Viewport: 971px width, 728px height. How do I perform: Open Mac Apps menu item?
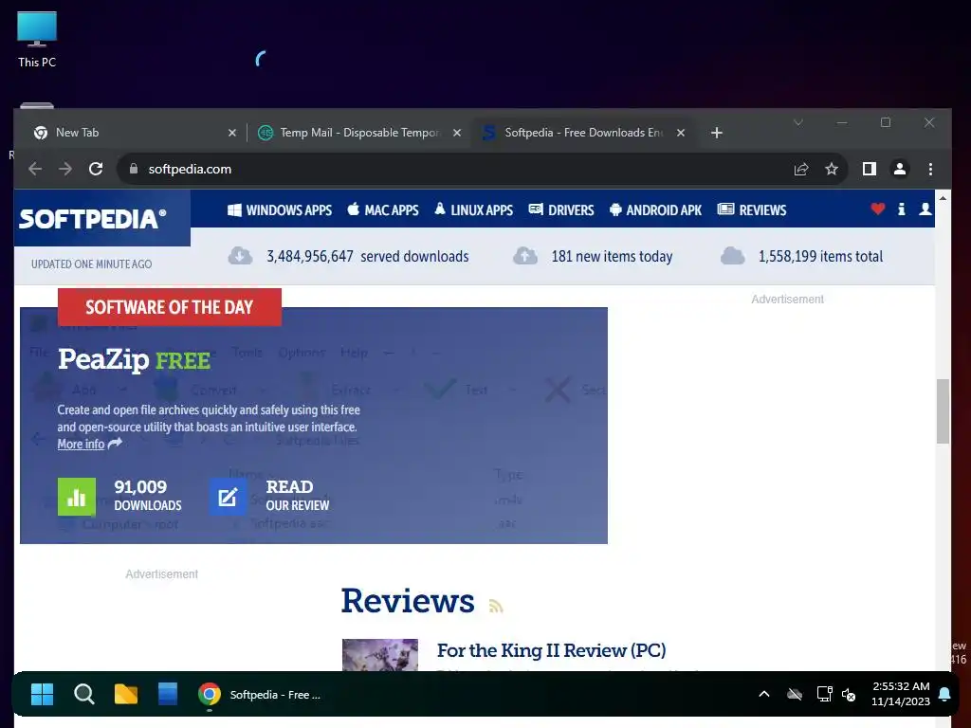click(x=383, y=209)
